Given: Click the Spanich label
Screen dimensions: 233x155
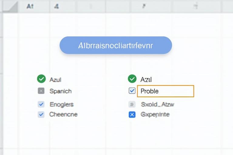Looking at the screenshot, I should [x=60, y=91].
